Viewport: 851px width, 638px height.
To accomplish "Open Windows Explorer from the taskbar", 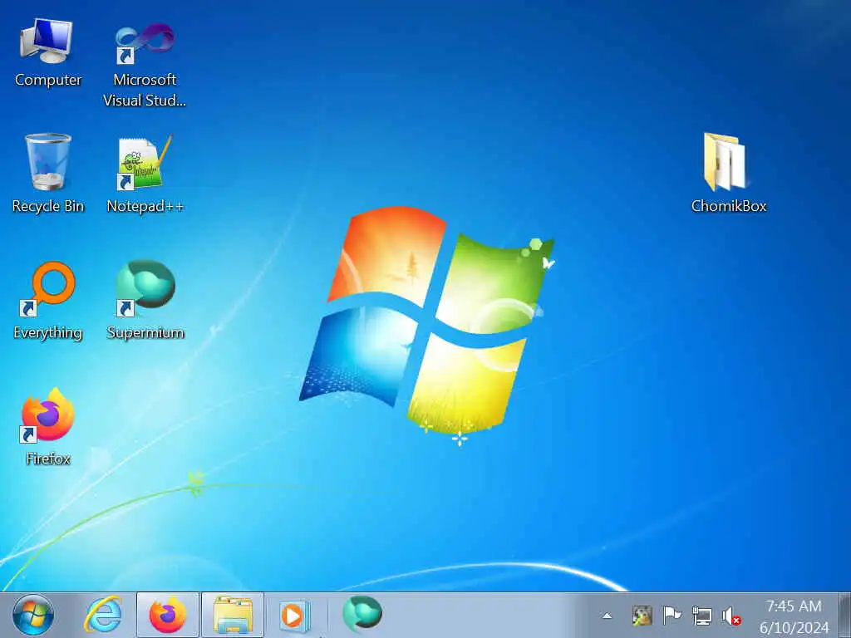I will pos(233,616).
